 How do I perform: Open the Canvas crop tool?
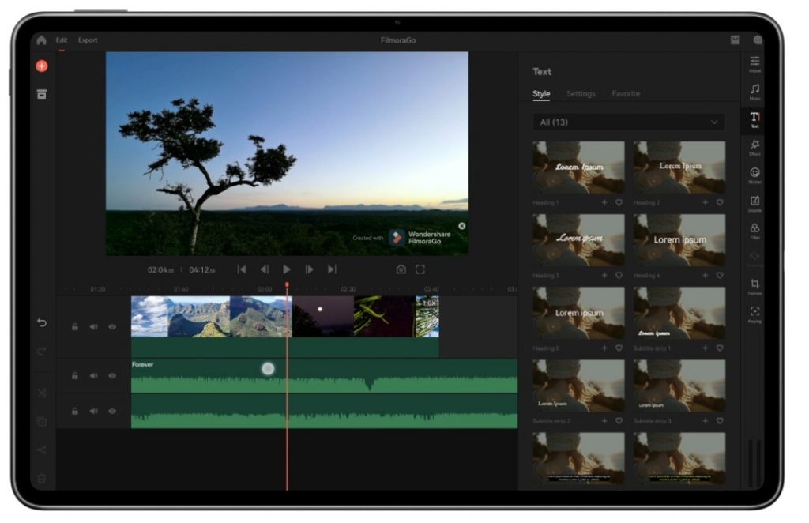(x=754, y=287)
